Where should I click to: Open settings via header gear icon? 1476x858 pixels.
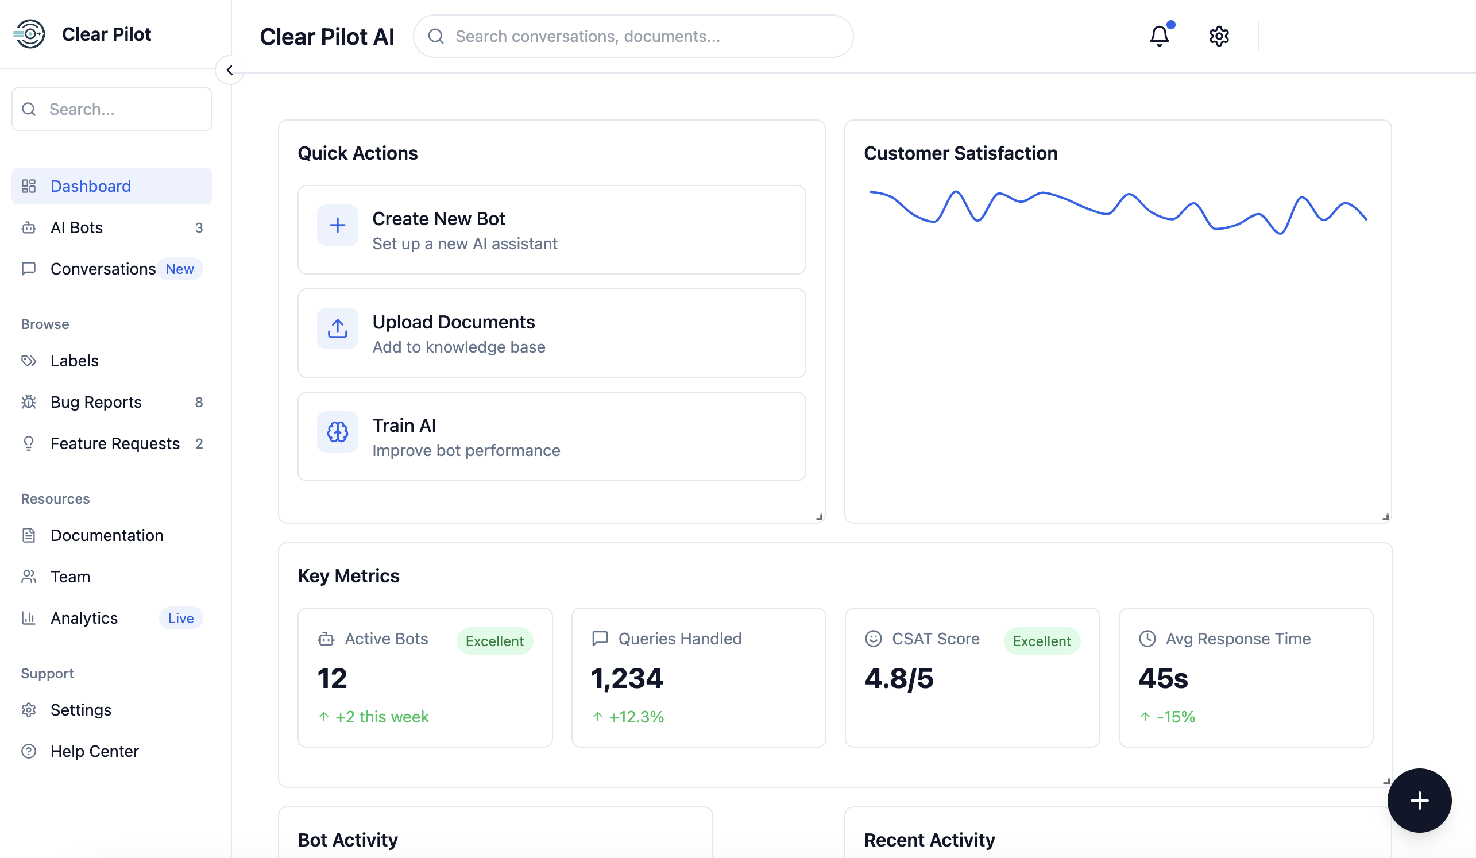point(1218,36)
